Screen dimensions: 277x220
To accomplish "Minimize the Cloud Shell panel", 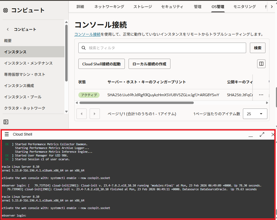I will [251, 135].
